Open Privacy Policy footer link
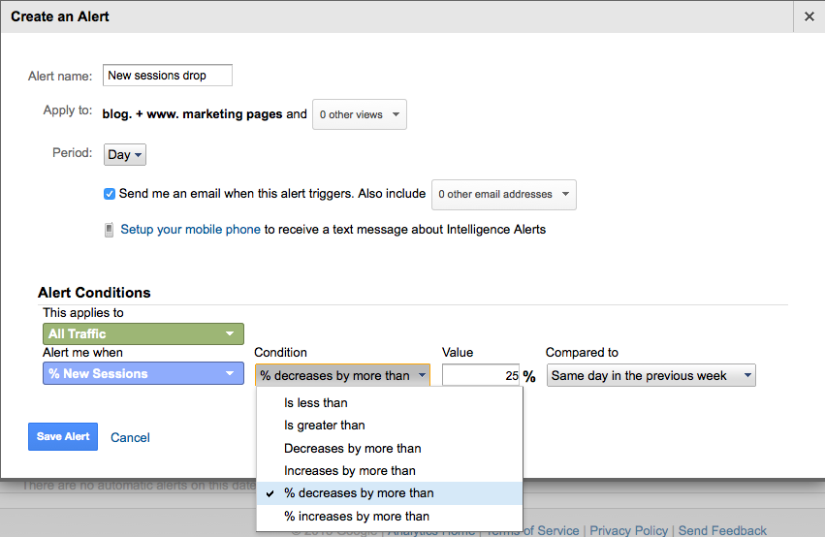Image resolution: width=825 pixels, height=537 pixels. 629,530
